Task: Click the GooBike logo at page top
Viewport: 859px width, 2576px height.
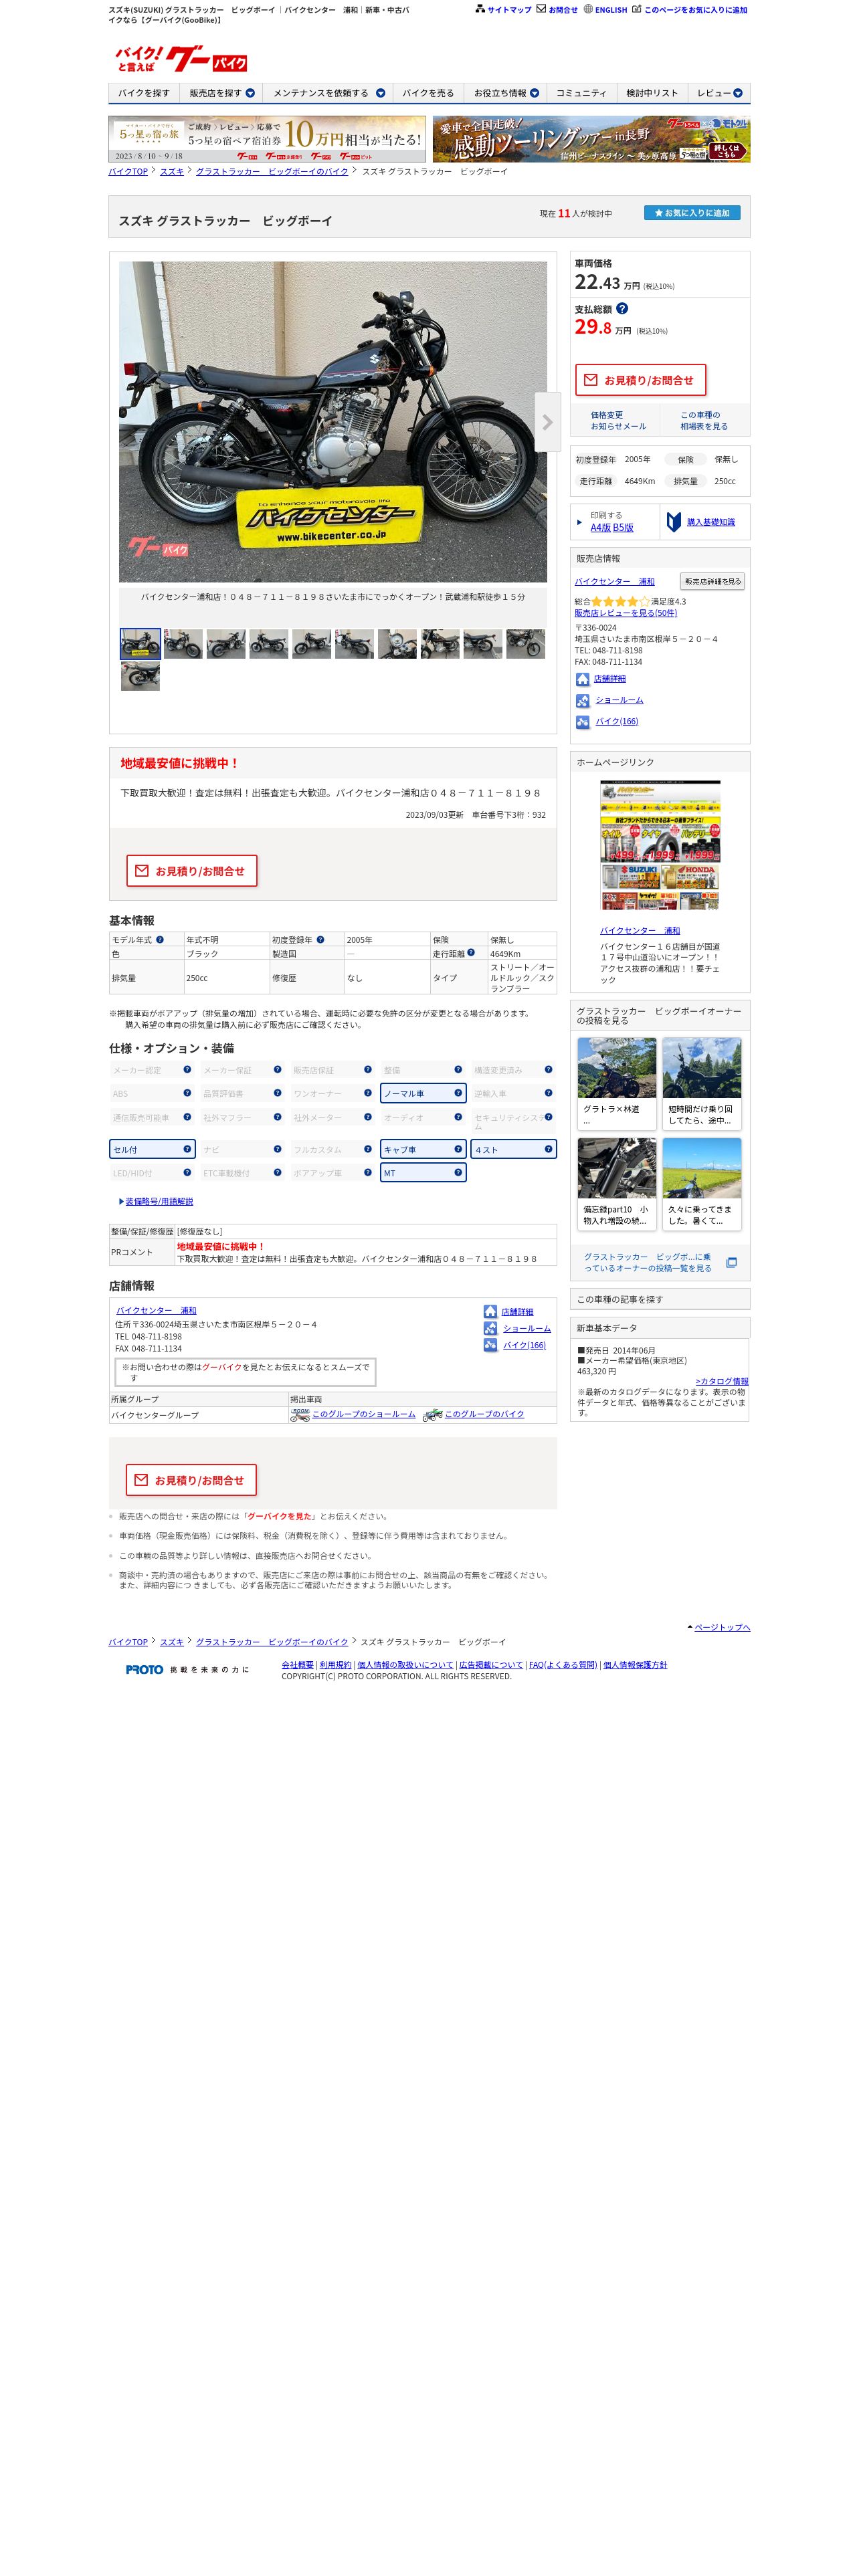Action: click(x=180, y=59)
